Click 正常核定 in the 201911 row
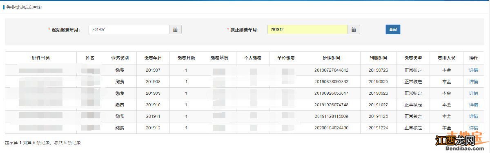 point(413,116)
